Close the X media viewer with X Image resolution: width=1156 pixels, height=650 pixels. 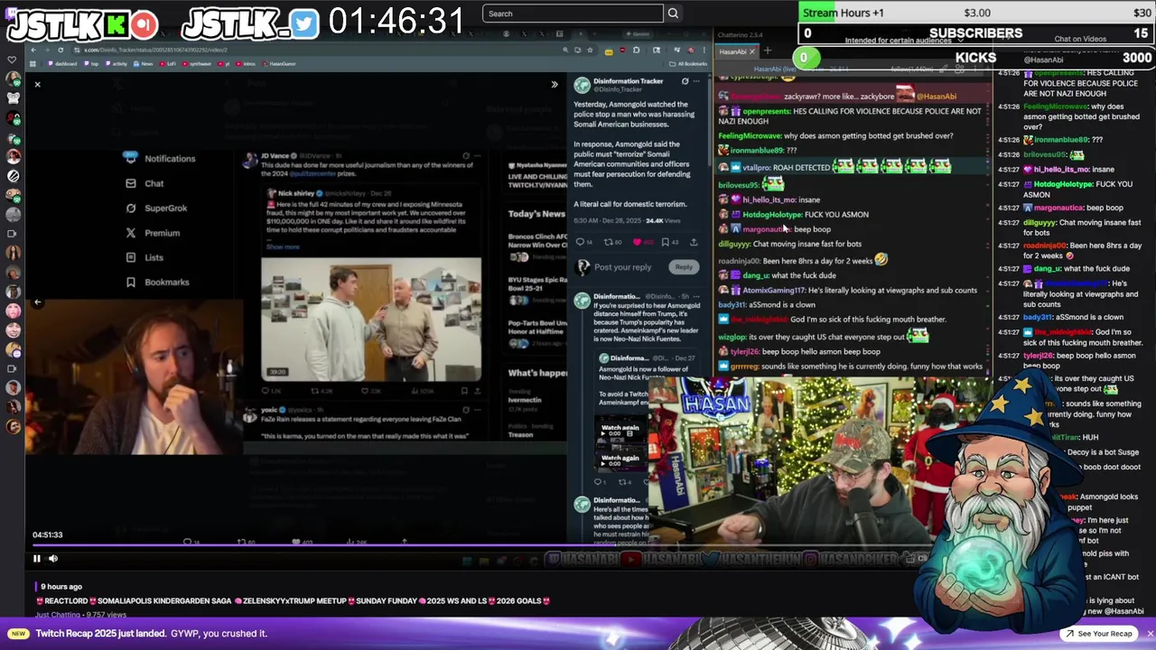37,84
